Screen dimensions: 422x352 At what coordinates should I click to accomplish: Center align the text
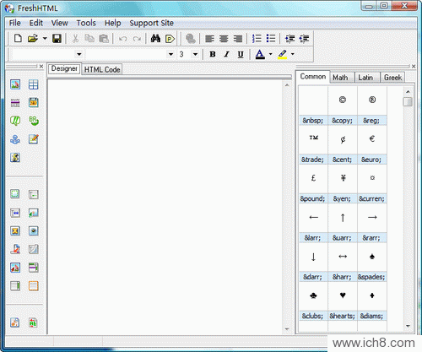coord(224,39)
